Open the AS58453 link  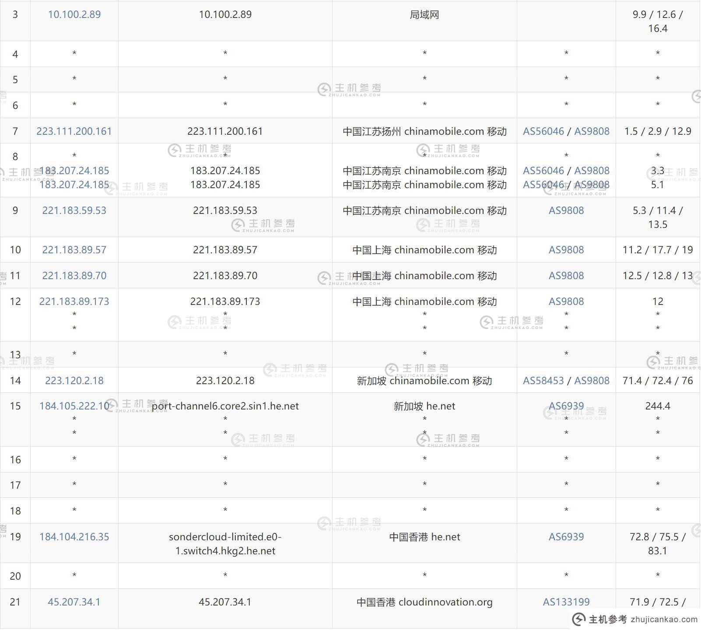pos(543,381)
